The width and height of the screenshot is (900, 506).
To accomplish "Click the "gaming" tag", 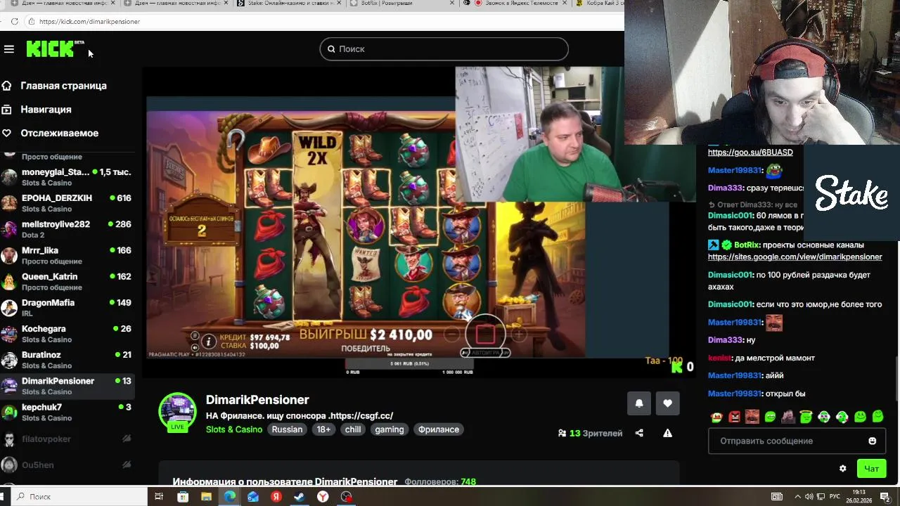I will (x=390, y=429).
